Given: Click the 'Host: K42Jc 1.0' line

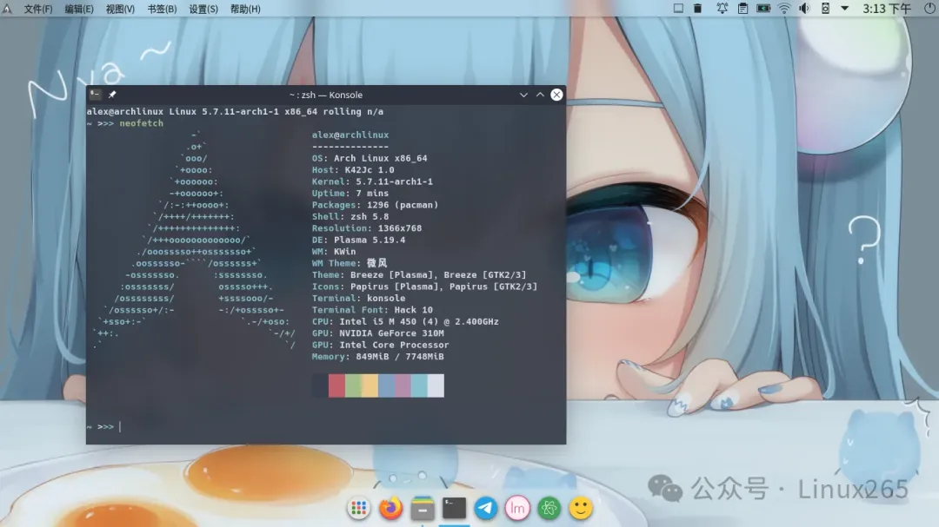Looking at the screenshot, I should click(x=353, y=170).
